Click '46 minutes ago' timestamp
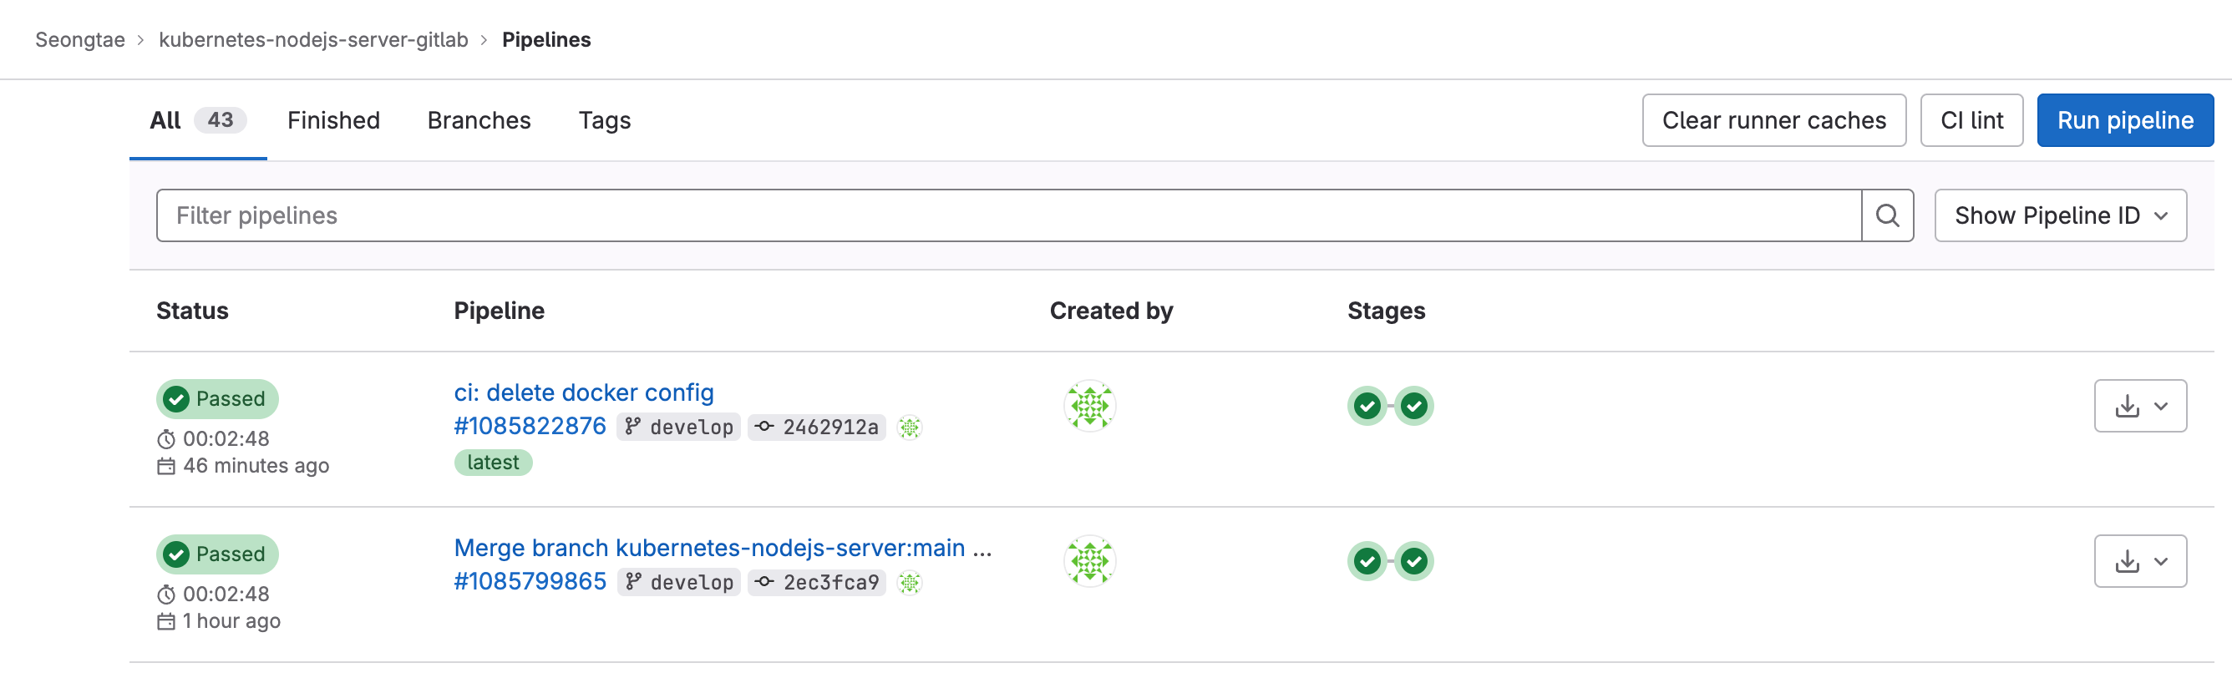Image resolution: width=2232 pixels, height=673 pixels. (x=256, y=466)
